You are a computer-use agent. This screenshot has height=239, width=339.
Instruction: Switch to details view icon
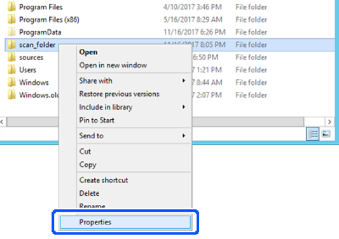312,134
